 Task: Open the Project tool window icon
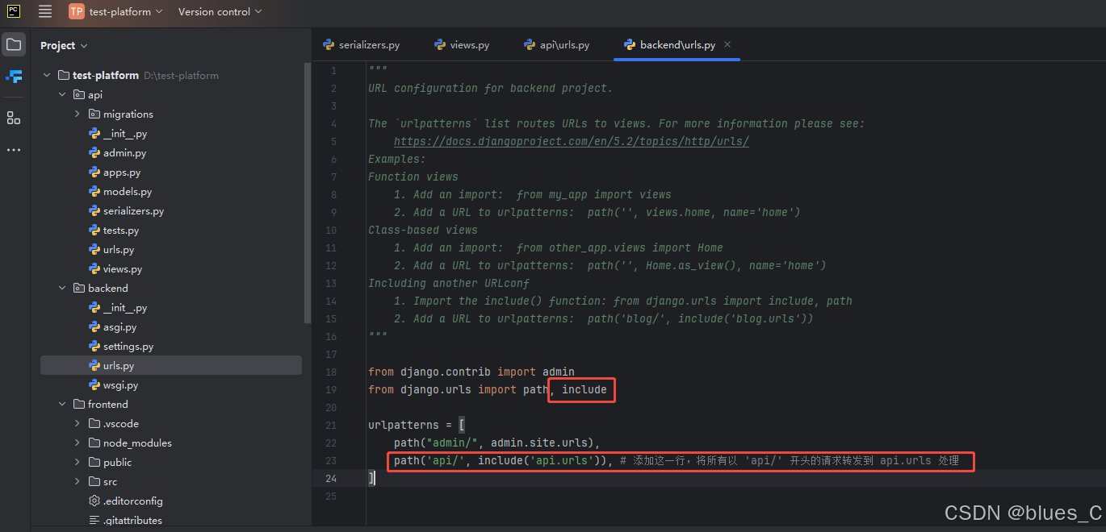14,44
